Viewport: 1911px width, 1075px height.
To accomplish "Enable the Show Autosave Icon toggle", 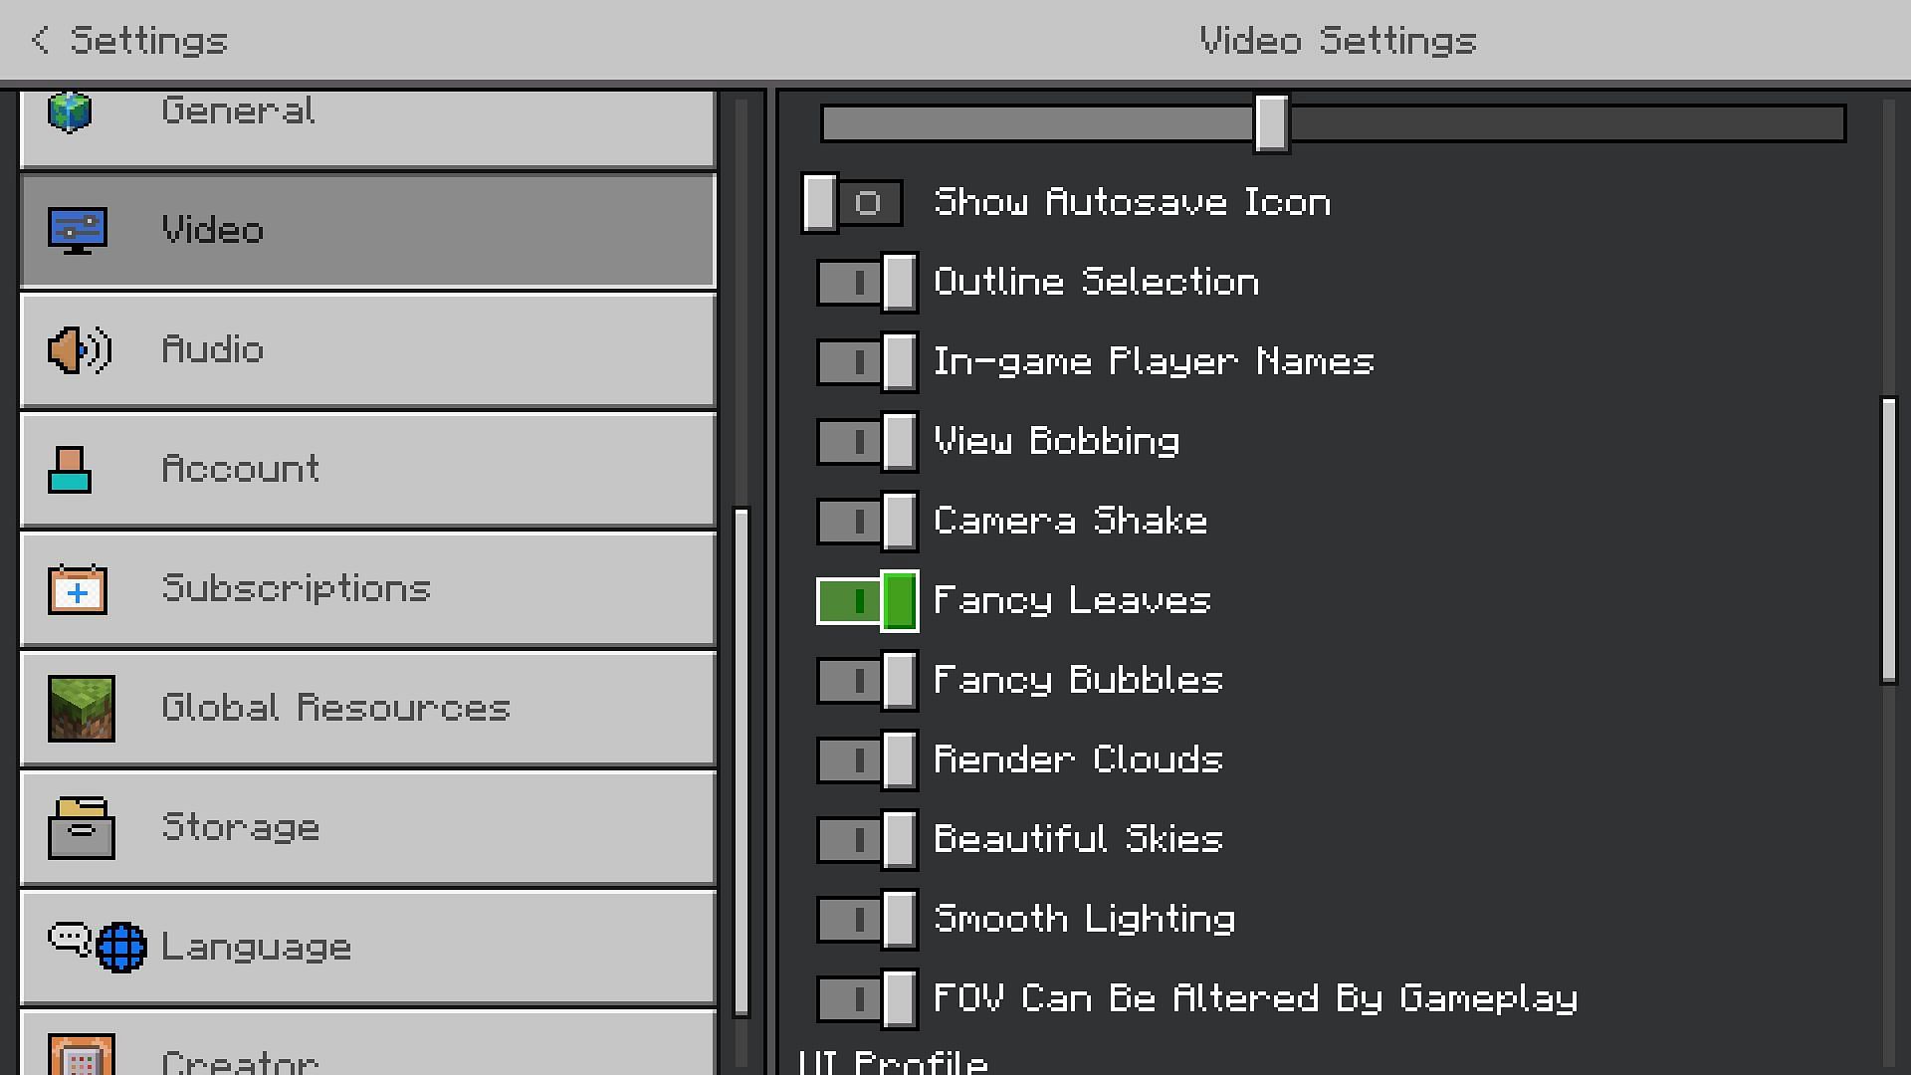I will [849, 202].
